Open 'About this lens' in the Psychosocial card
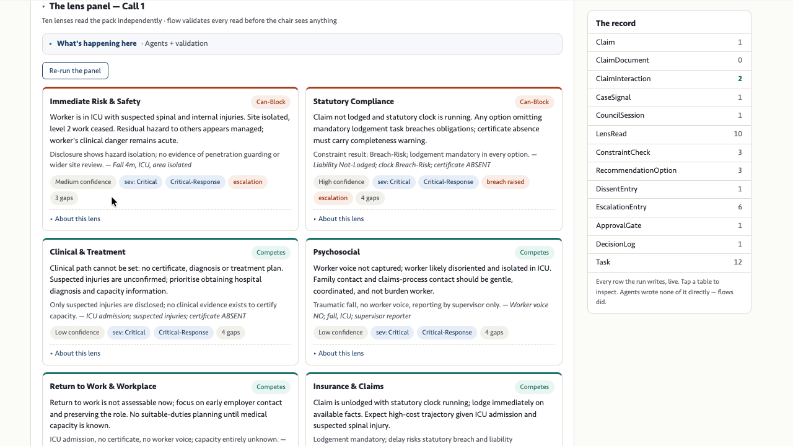Image resolution: width=793 pixels, height=446 pixels. pos(338,353)
